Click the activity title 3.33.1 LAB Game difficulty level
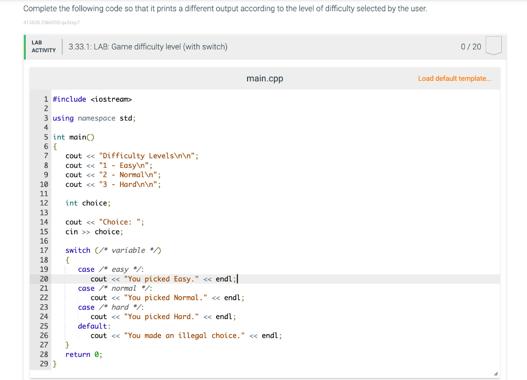The image size is (527, 380). (x=148, y=46)
